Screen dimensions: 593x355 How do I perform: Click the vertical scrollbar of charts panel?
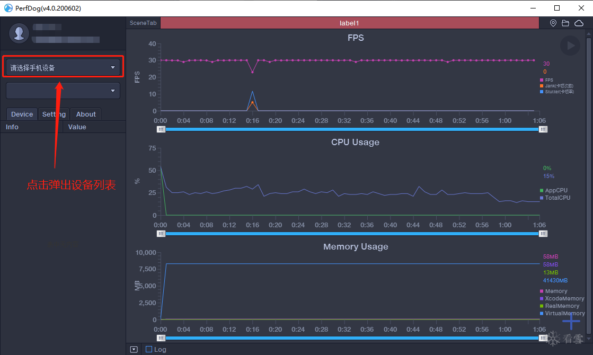click(x=588, y=186)
